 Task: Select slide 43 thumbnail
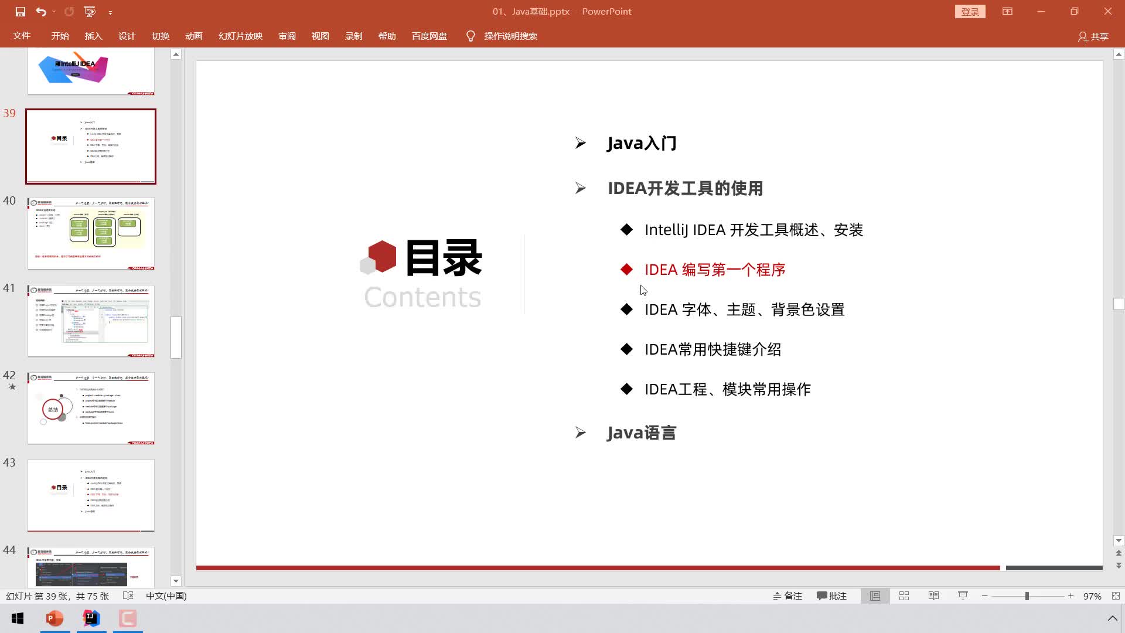coord(91,495)
